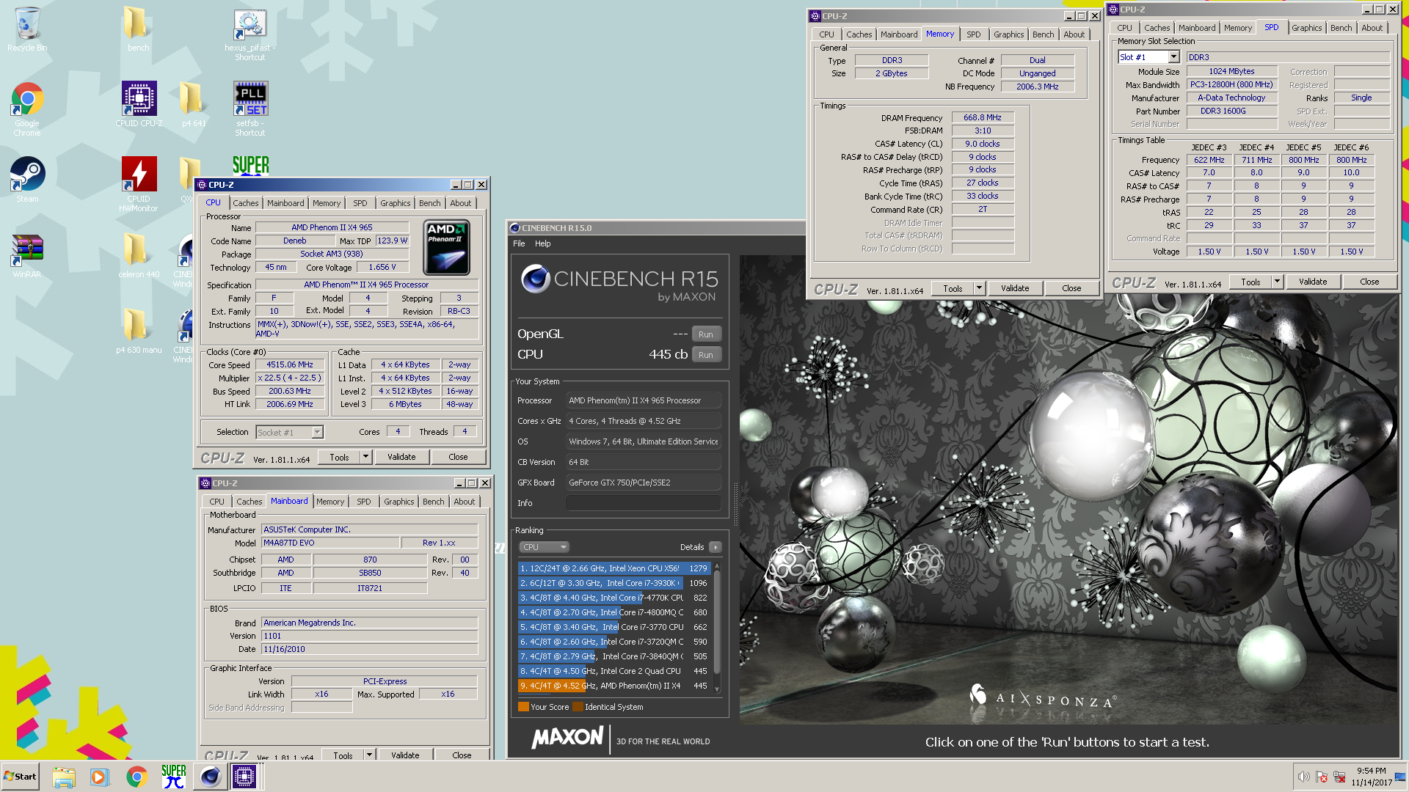Click the mainboard model M4A87TD EVO

coord(330,543)
